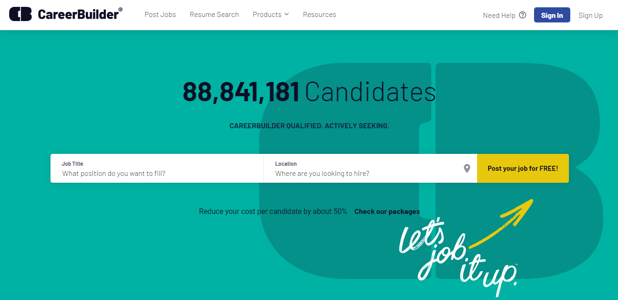Open the Resume Search menu item
The width and height of the screenshot is (618, 300).
click(214, 15)
